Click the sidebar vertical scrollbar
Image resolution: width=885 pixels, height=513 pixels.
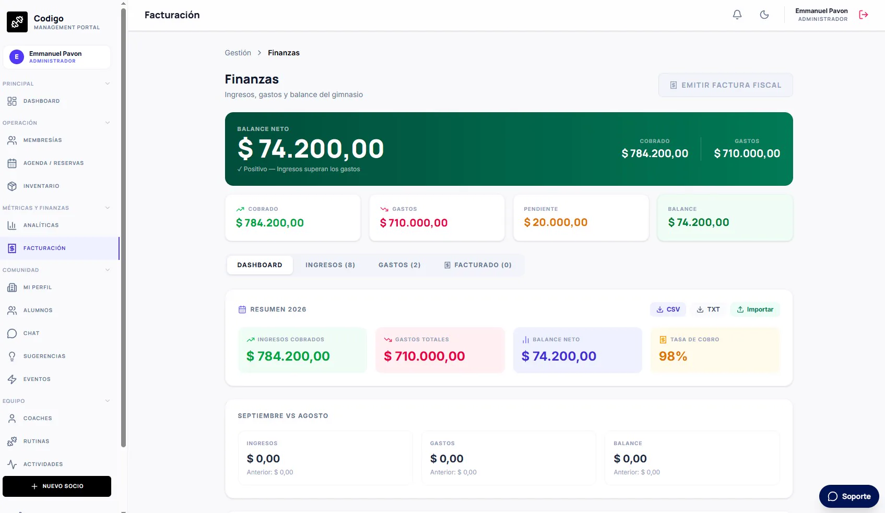[x=123, y=227]
